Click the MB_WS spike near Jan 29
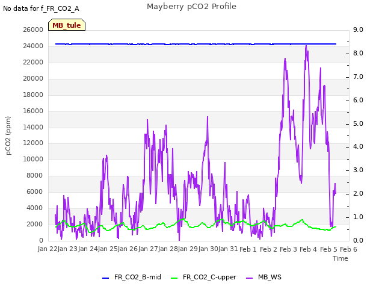This screenshot has width=385, height=289. click(x=208, y=117)
